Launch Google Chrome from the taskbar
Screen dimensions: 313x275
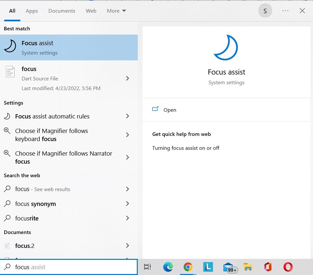(x=188, y=267)
